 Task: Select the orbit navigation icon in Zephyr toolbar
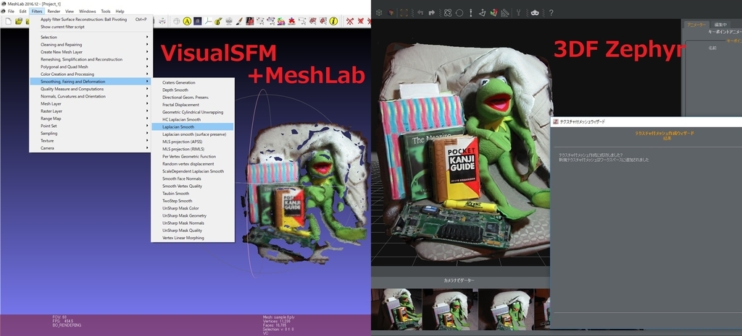click(448, 13)
